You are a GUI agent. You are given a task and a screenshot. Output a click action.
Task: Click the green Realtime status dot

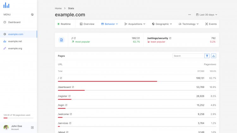(58, 24)
